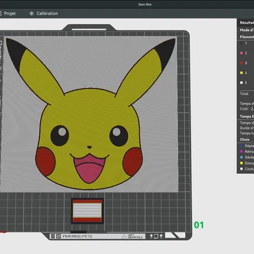Select the red and white prime tower
The width and height of the screenshot is (254, 254).
(x=87, y=211)
